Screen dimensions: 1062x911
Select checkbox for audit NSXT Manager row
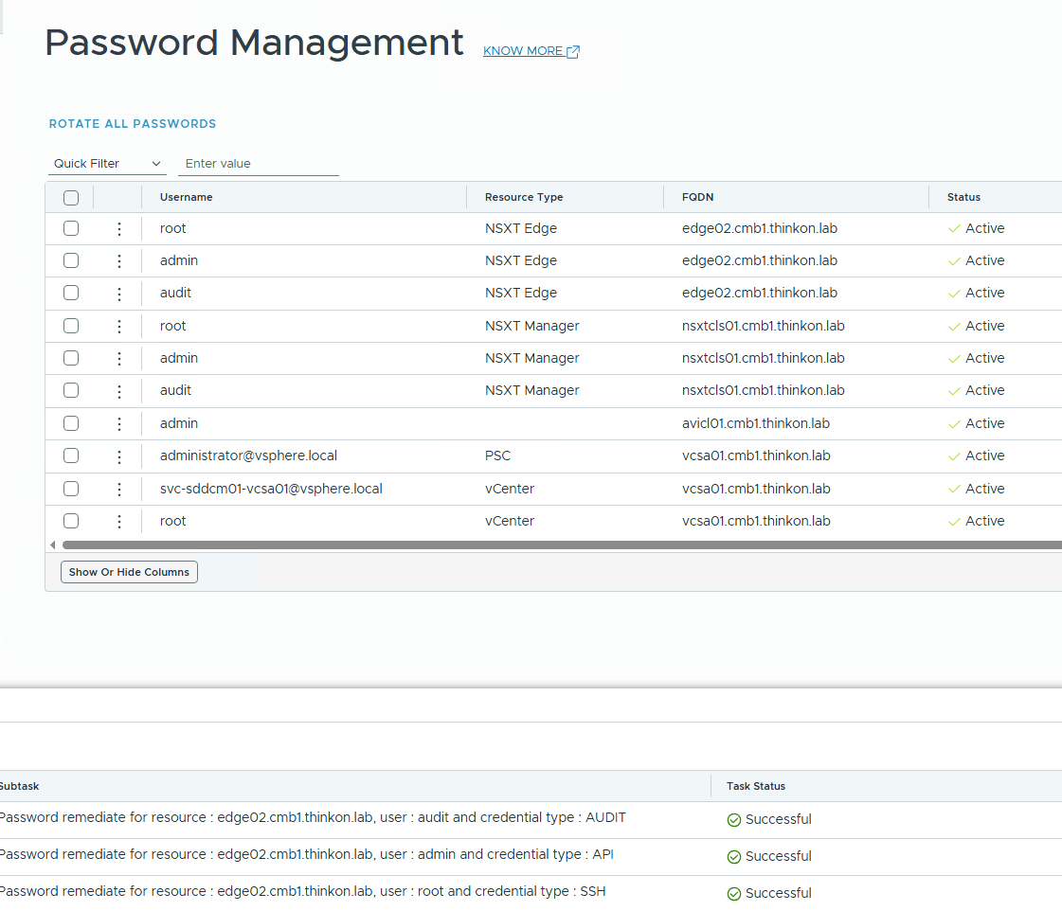(71, 390)
